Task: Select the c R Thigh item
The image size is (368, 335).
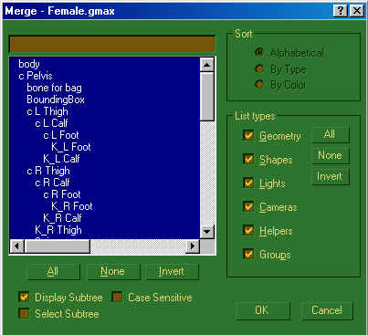Action: tap(48, 171)
